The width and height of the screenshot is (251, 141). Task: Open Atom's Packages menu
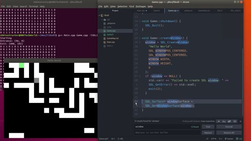tap(141, 6)
